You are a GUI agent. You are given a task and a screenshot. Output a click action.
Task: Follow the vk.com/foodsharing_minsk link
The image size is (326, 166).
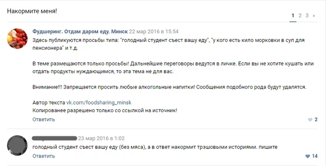tap(99, 103)
